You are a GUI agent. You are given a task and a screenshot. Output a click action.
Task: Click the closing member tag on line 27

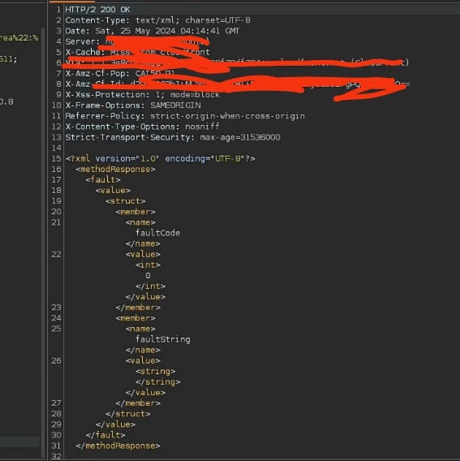[x=138, y=403]
